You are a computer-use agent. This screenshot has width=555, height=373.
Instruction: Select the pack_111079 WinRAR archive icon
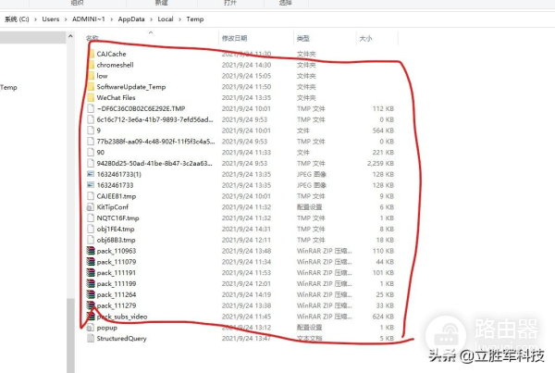91,262
